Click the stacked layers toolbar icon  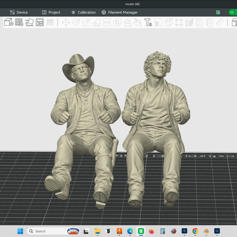tap(189, 23)
